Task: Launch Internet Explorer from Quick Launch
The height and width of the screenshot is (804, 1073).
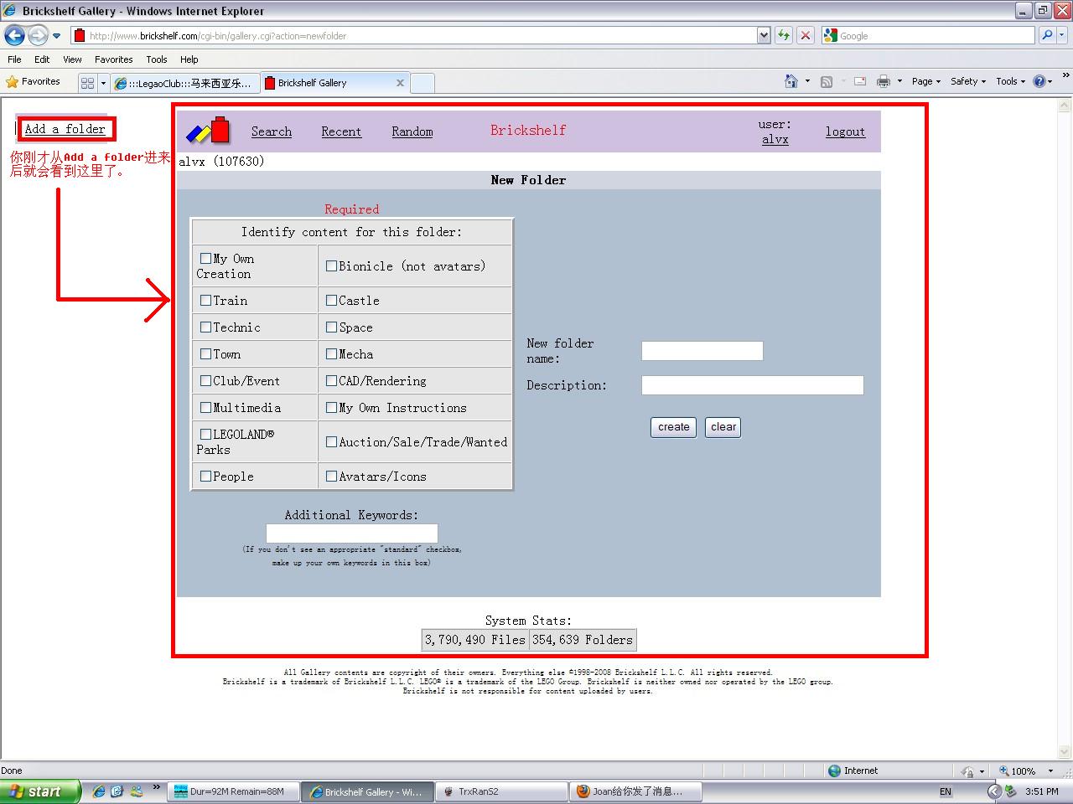Action: [x=99, y=791]
